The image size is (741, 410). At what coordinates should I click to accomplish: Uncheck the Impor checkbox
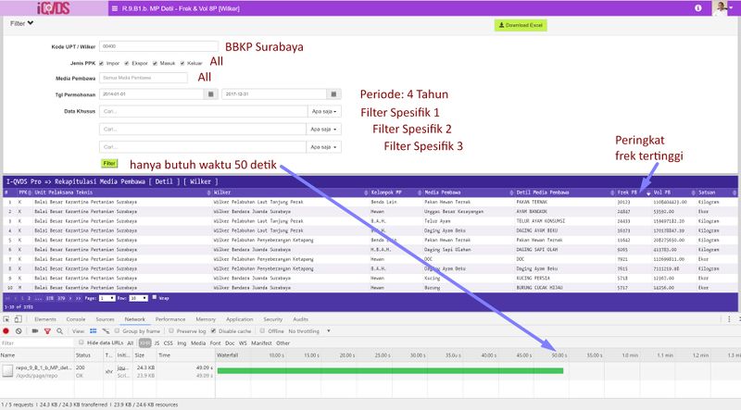(x=101, y=63)
